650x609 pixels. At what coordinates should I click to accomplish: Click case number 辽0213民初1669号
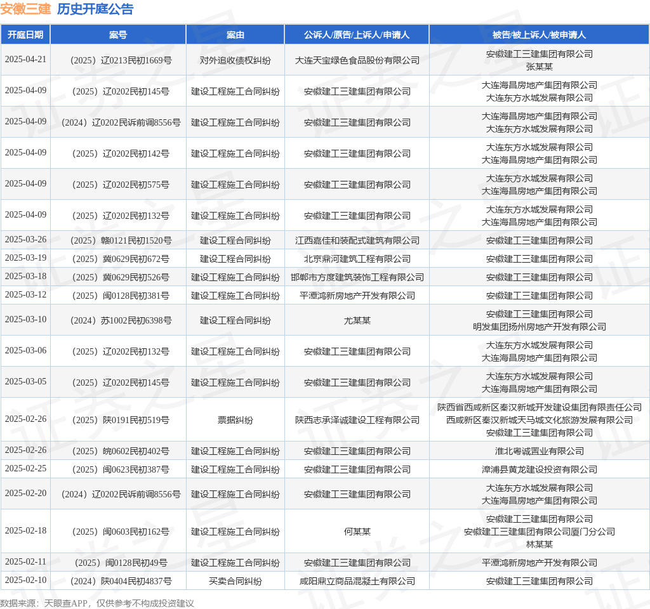click(x=121, y=60)
